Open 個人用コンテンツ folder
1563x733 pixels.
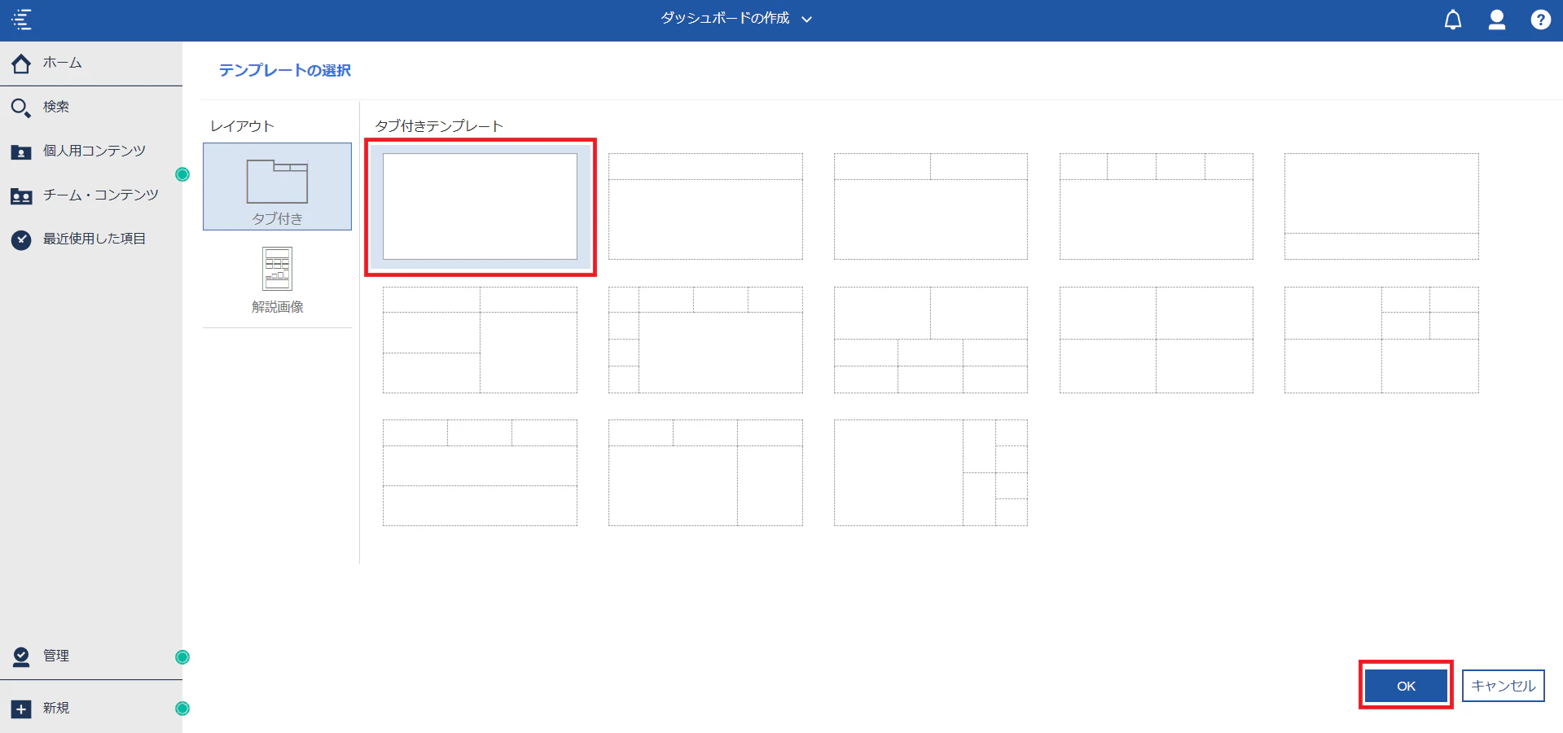[91, 151]
